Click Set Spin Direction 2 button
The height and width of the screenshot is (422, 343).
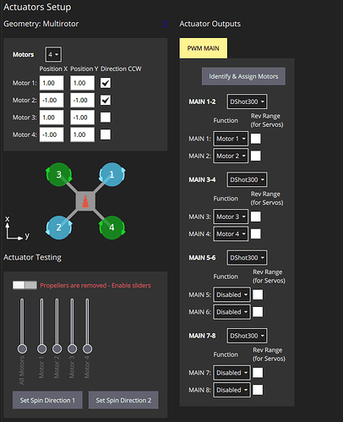[123, 400]
